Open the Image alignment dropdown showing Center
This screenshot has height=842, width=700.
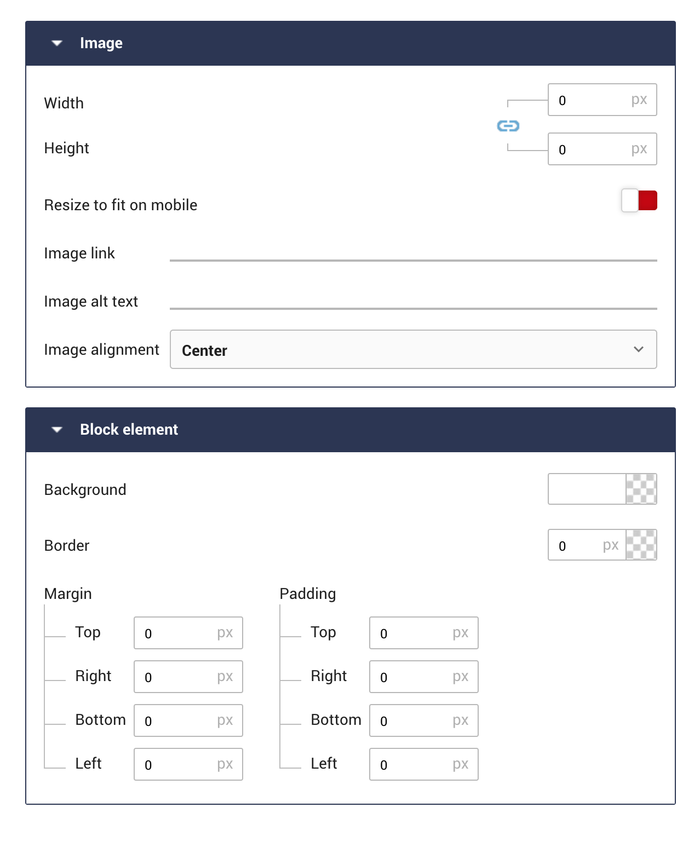[414, 349]
